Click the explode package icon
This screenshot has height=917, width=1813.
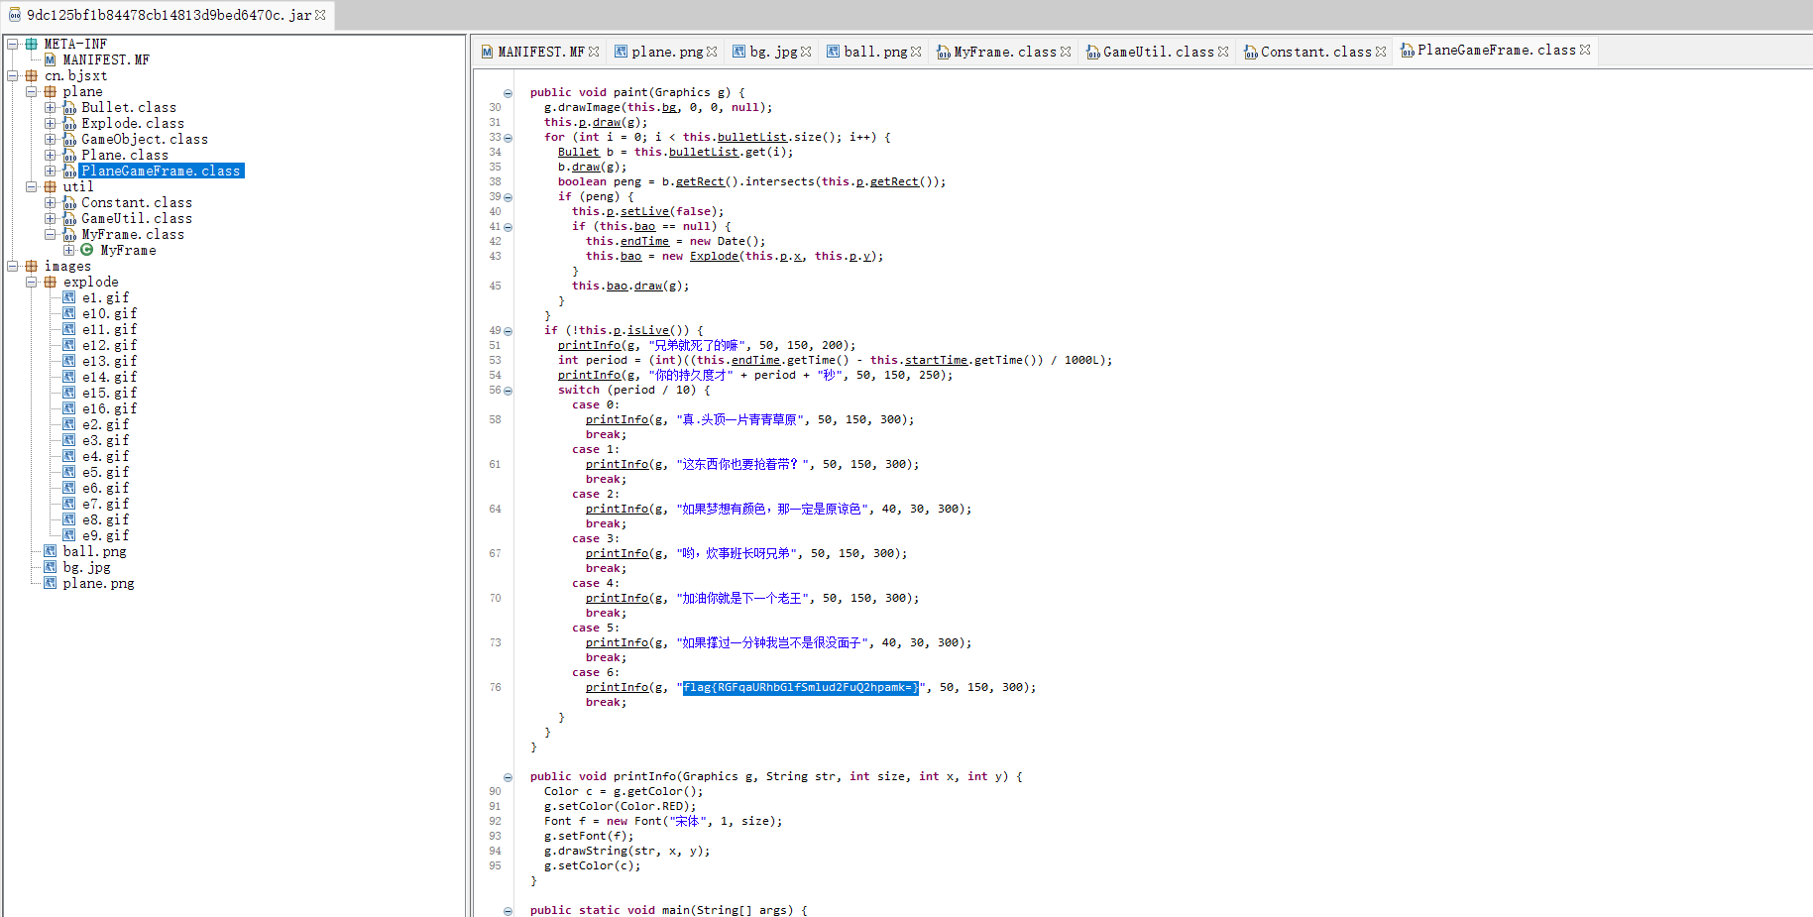point(51,282)
